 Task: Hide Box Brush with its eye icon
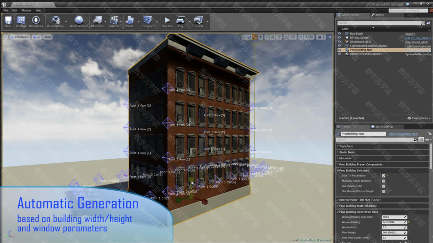(x=340, y=34)
